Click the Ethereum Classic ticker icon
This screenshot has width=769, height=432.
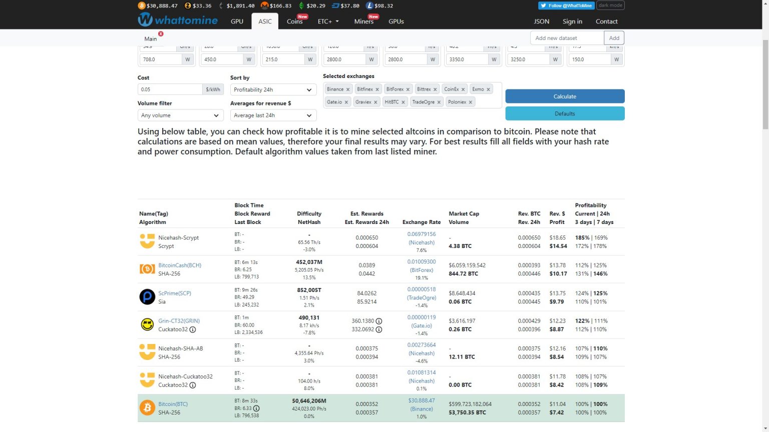(301, 5)
